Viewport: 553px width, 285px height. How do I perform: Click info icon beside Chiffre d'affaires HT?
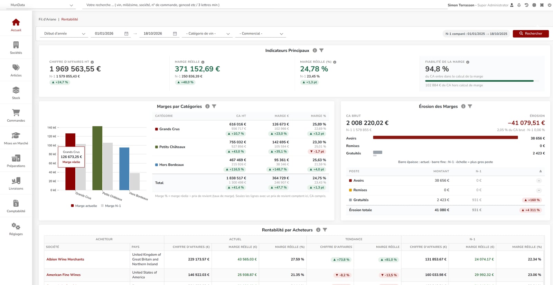tap(92, 62)
